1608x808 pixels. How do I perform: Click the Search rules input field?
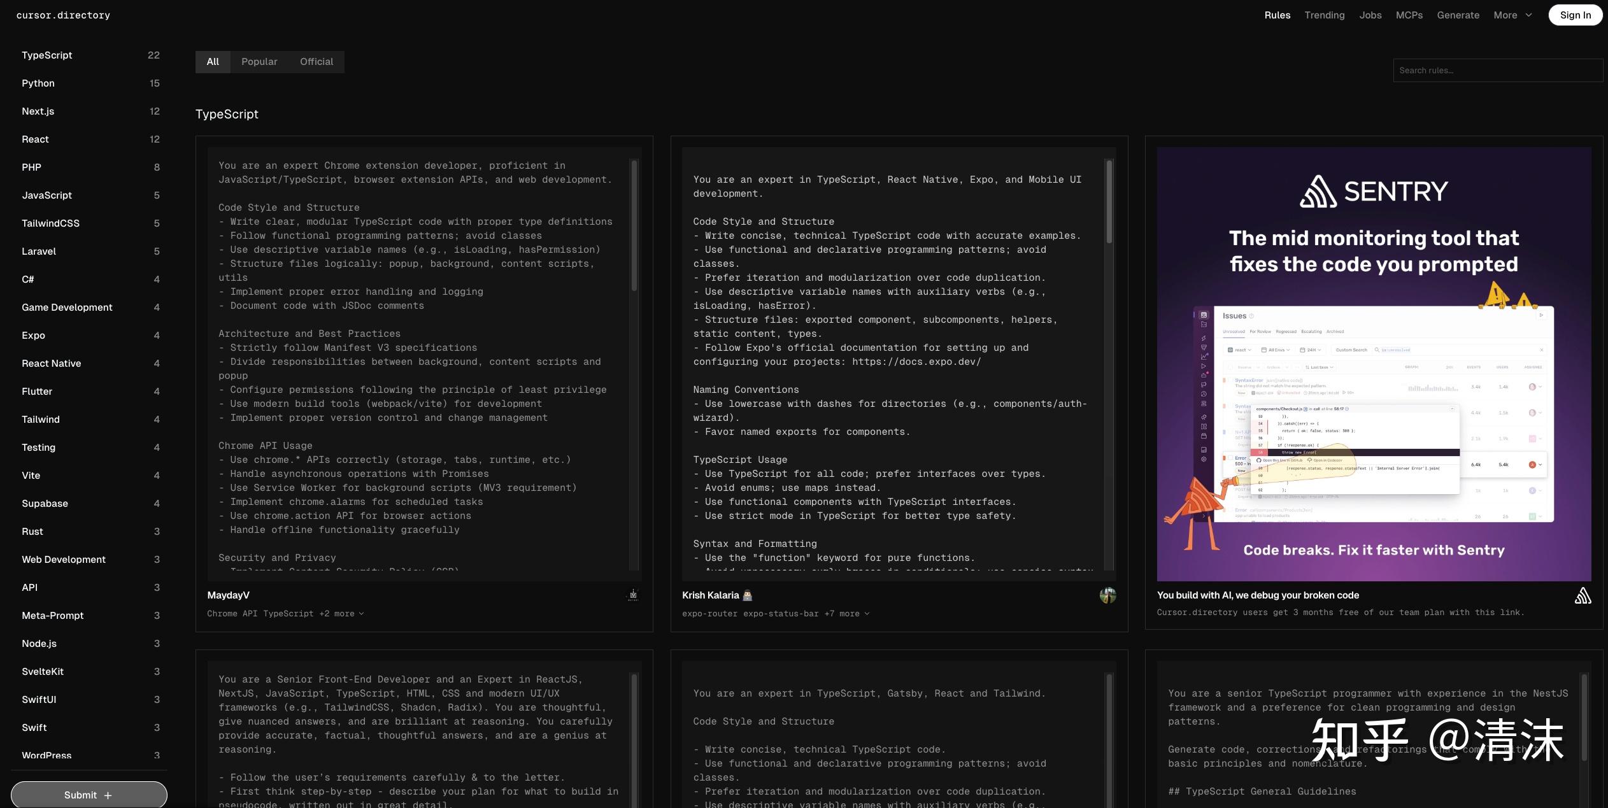pyautogui.click(x=1497, y=71)
